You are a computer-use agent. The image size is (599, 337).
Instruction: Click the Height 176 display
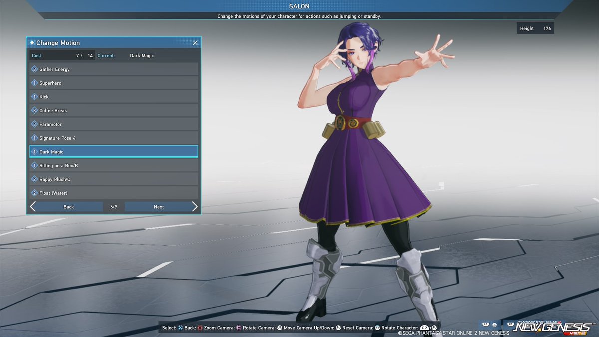point(535,28)
